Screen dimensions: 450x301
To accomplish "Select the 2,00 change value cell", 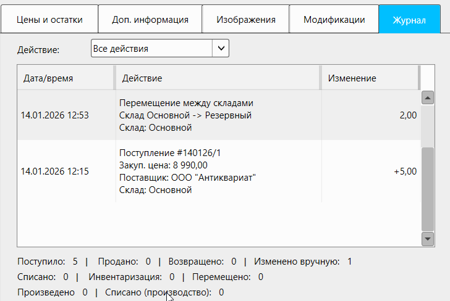I will (409, 115).
